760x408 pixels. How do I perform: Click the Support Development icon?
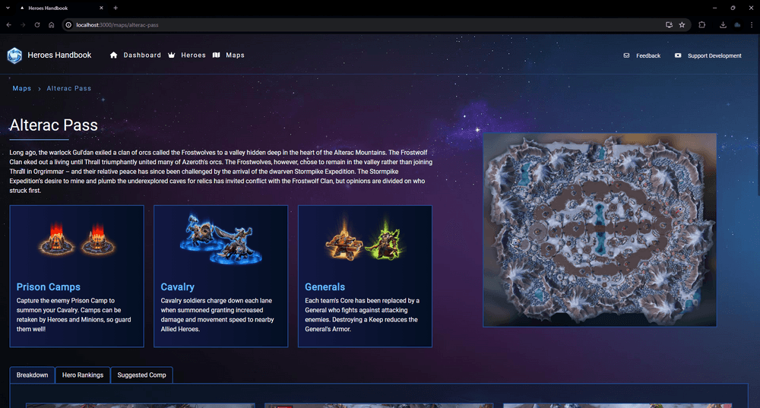click(x=678, y=55)
